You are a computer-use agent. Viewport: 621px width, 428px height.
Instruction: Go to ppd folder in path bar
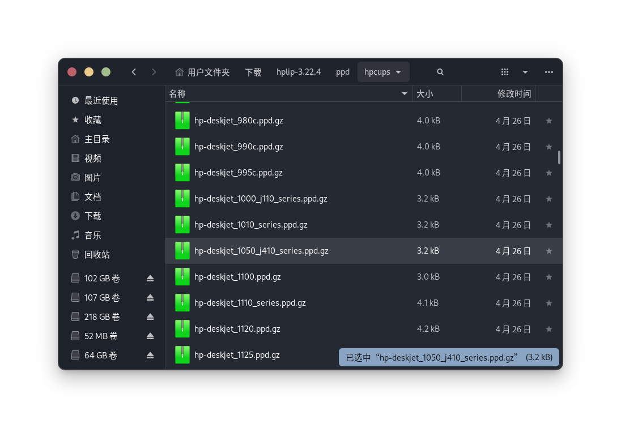(343, 72)
